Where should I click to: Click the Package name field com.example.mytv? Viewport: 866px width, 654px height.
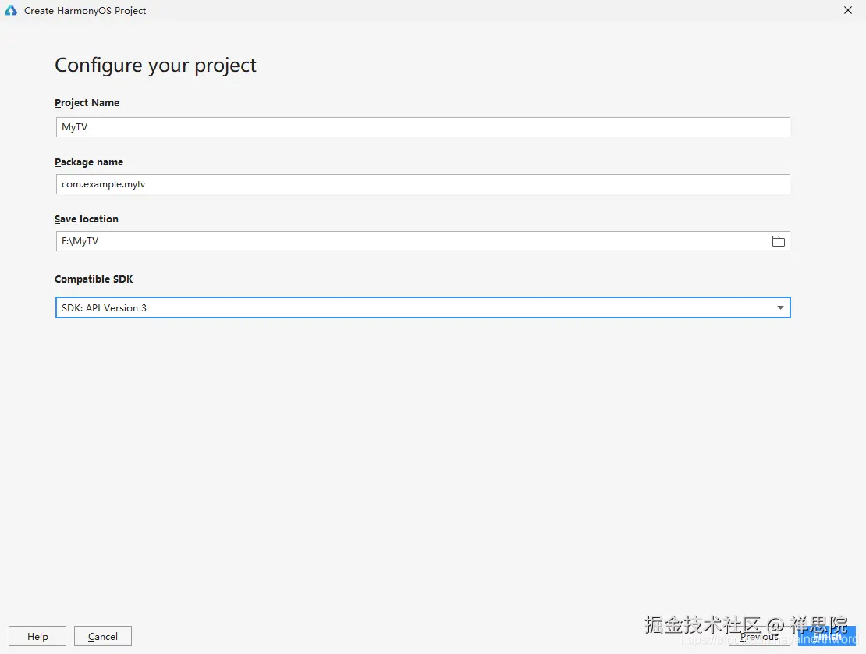coord(423,184)
